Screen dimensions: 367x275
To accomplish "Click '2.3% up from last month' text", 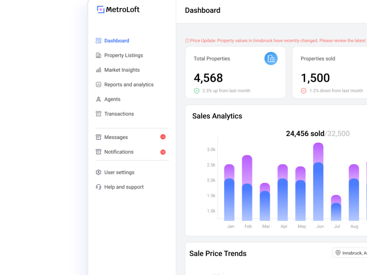I will point(226,91).
